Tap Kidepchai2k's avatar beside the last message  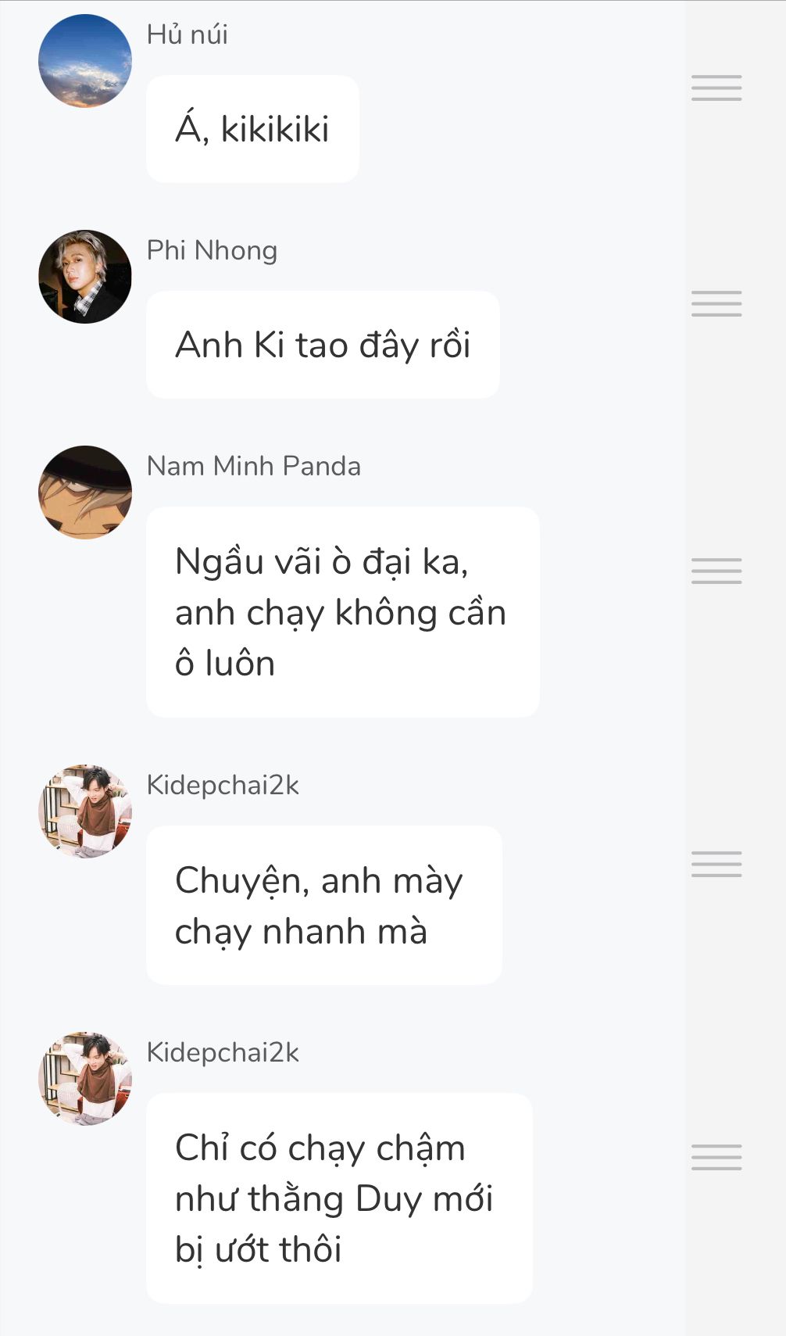pos(85,1079)
